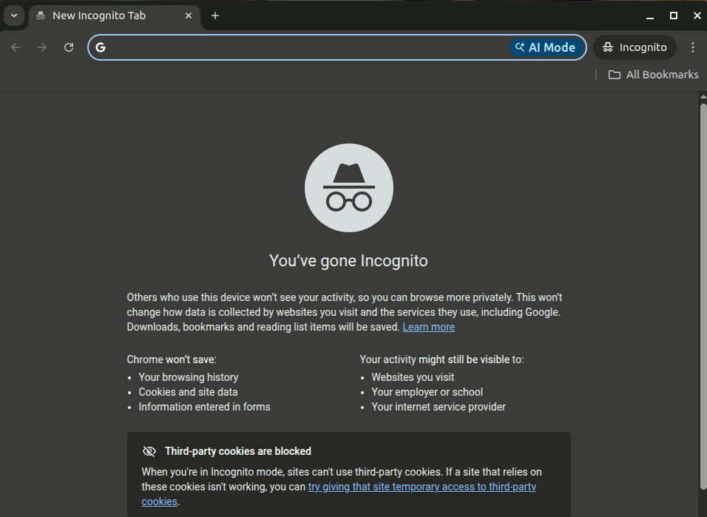This screenshot has width=707, height=517.
Task: Maximize the Chrome window
Action: click(674, 16)
